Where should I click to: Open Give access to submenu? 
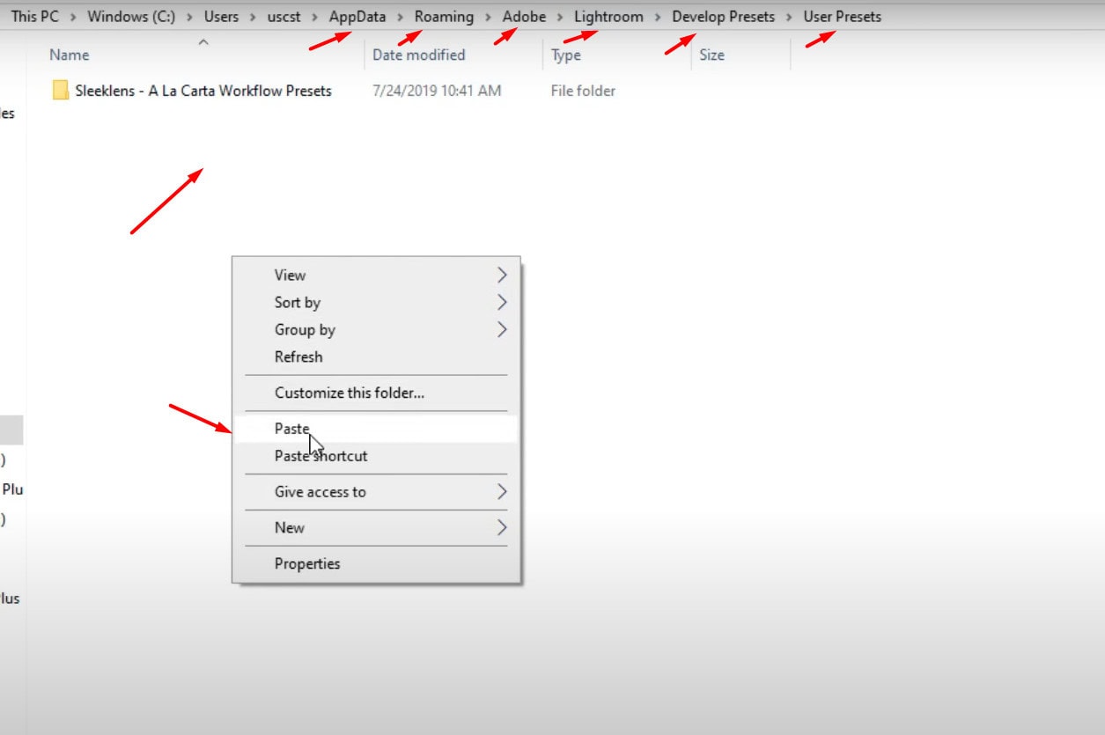[376, 492]
